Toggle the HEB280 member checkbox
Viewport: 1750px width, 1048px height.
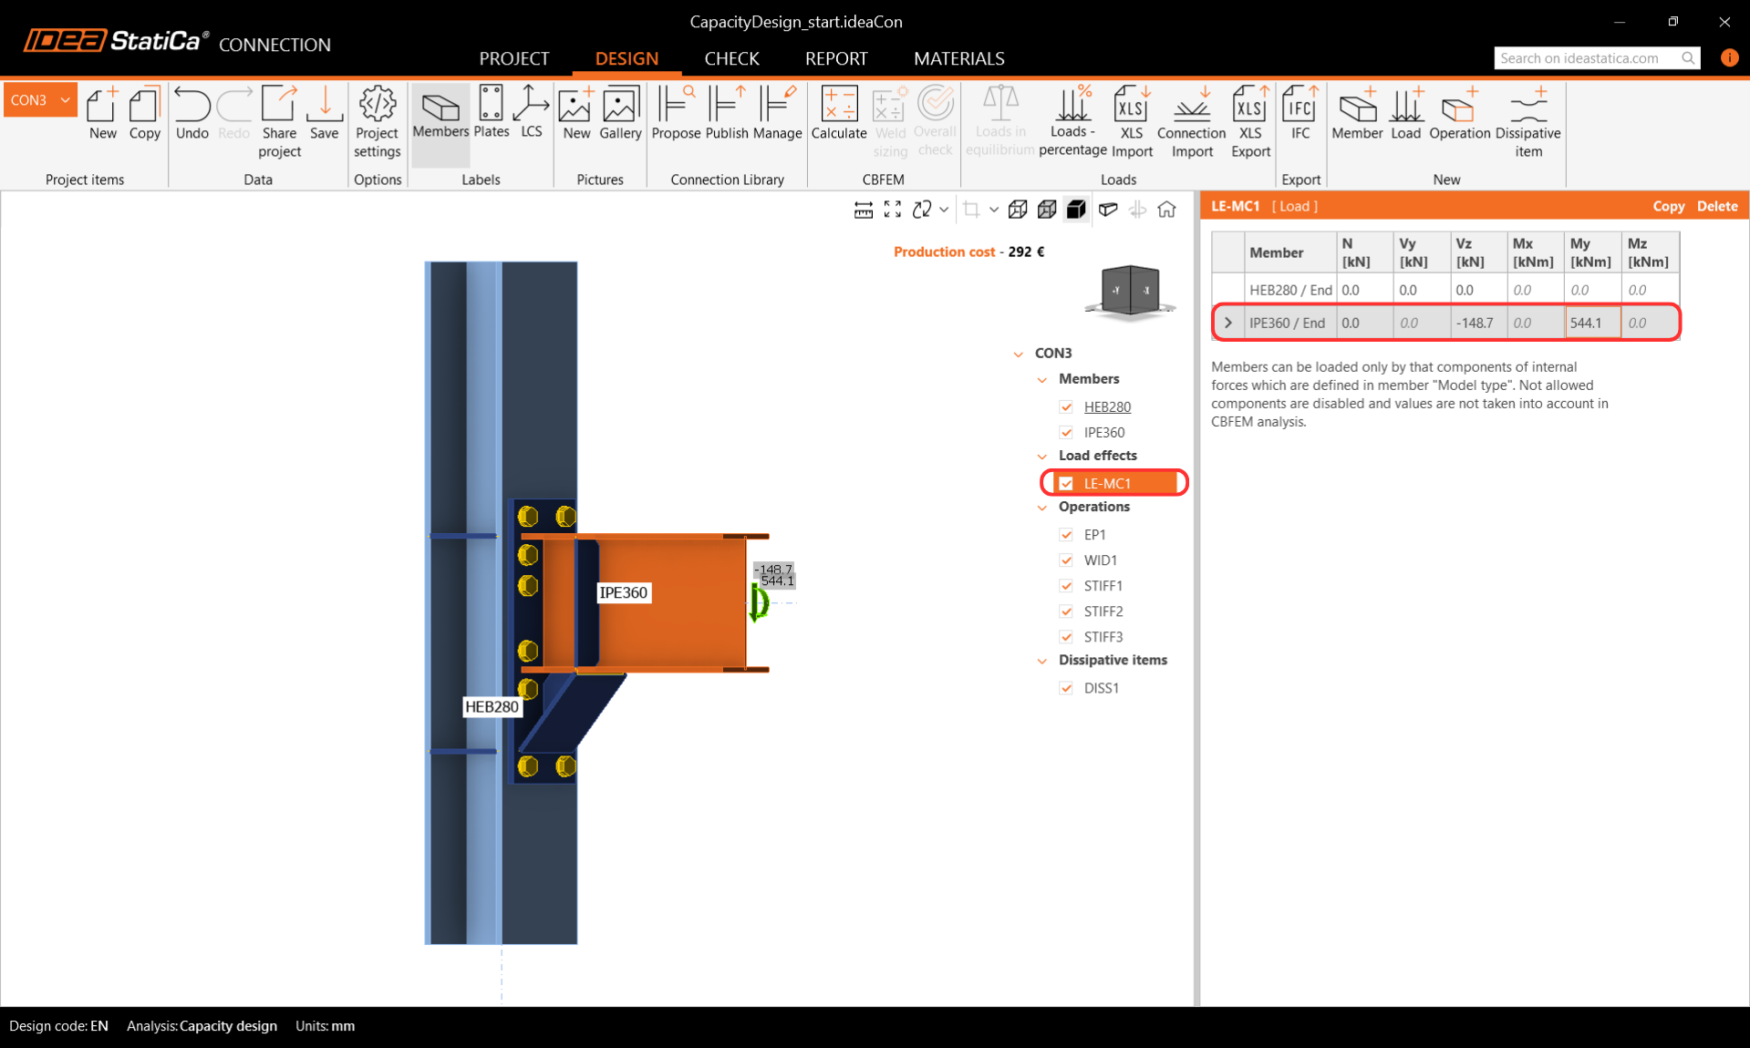pos(1066,406)
